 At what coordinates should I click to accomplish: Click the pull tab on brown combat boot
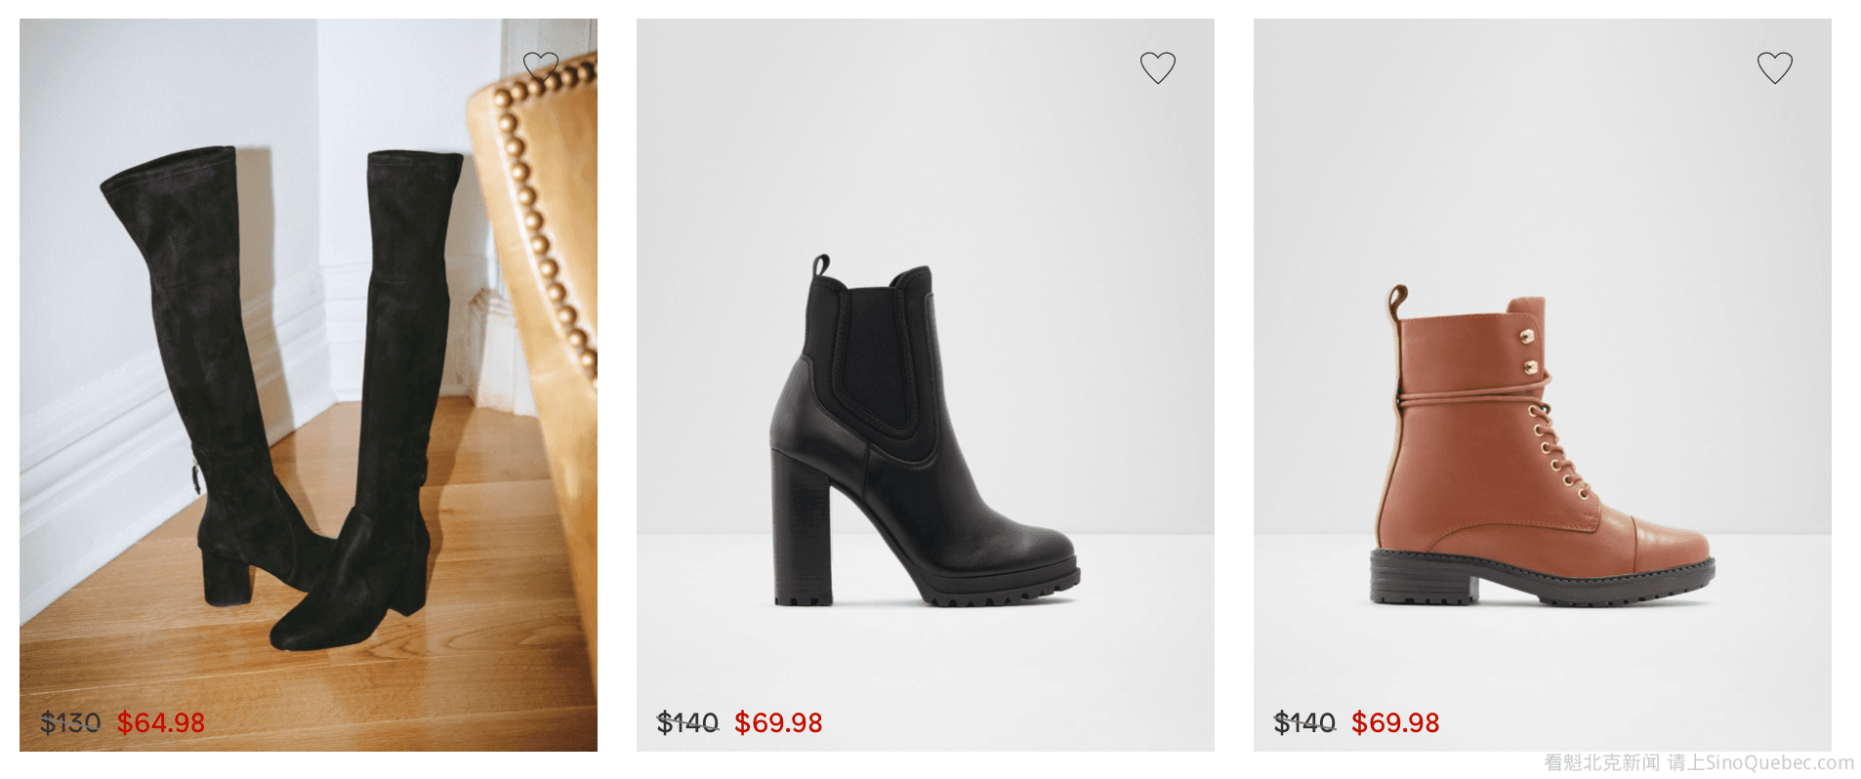pyautogui.click(x=1395, y=305)
